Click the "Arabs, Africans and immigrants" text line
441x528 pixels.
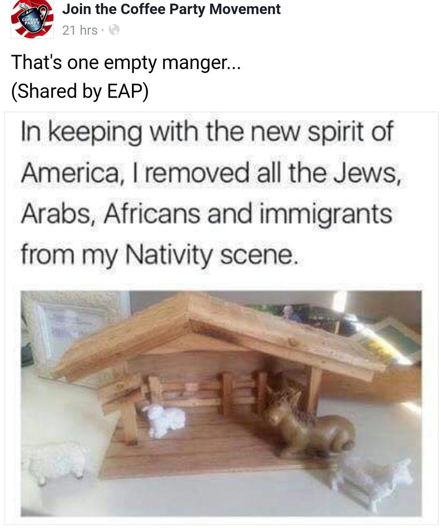pos(206,215)
